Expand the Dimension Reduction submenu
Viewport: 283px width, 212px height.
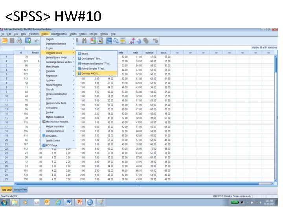58,94
